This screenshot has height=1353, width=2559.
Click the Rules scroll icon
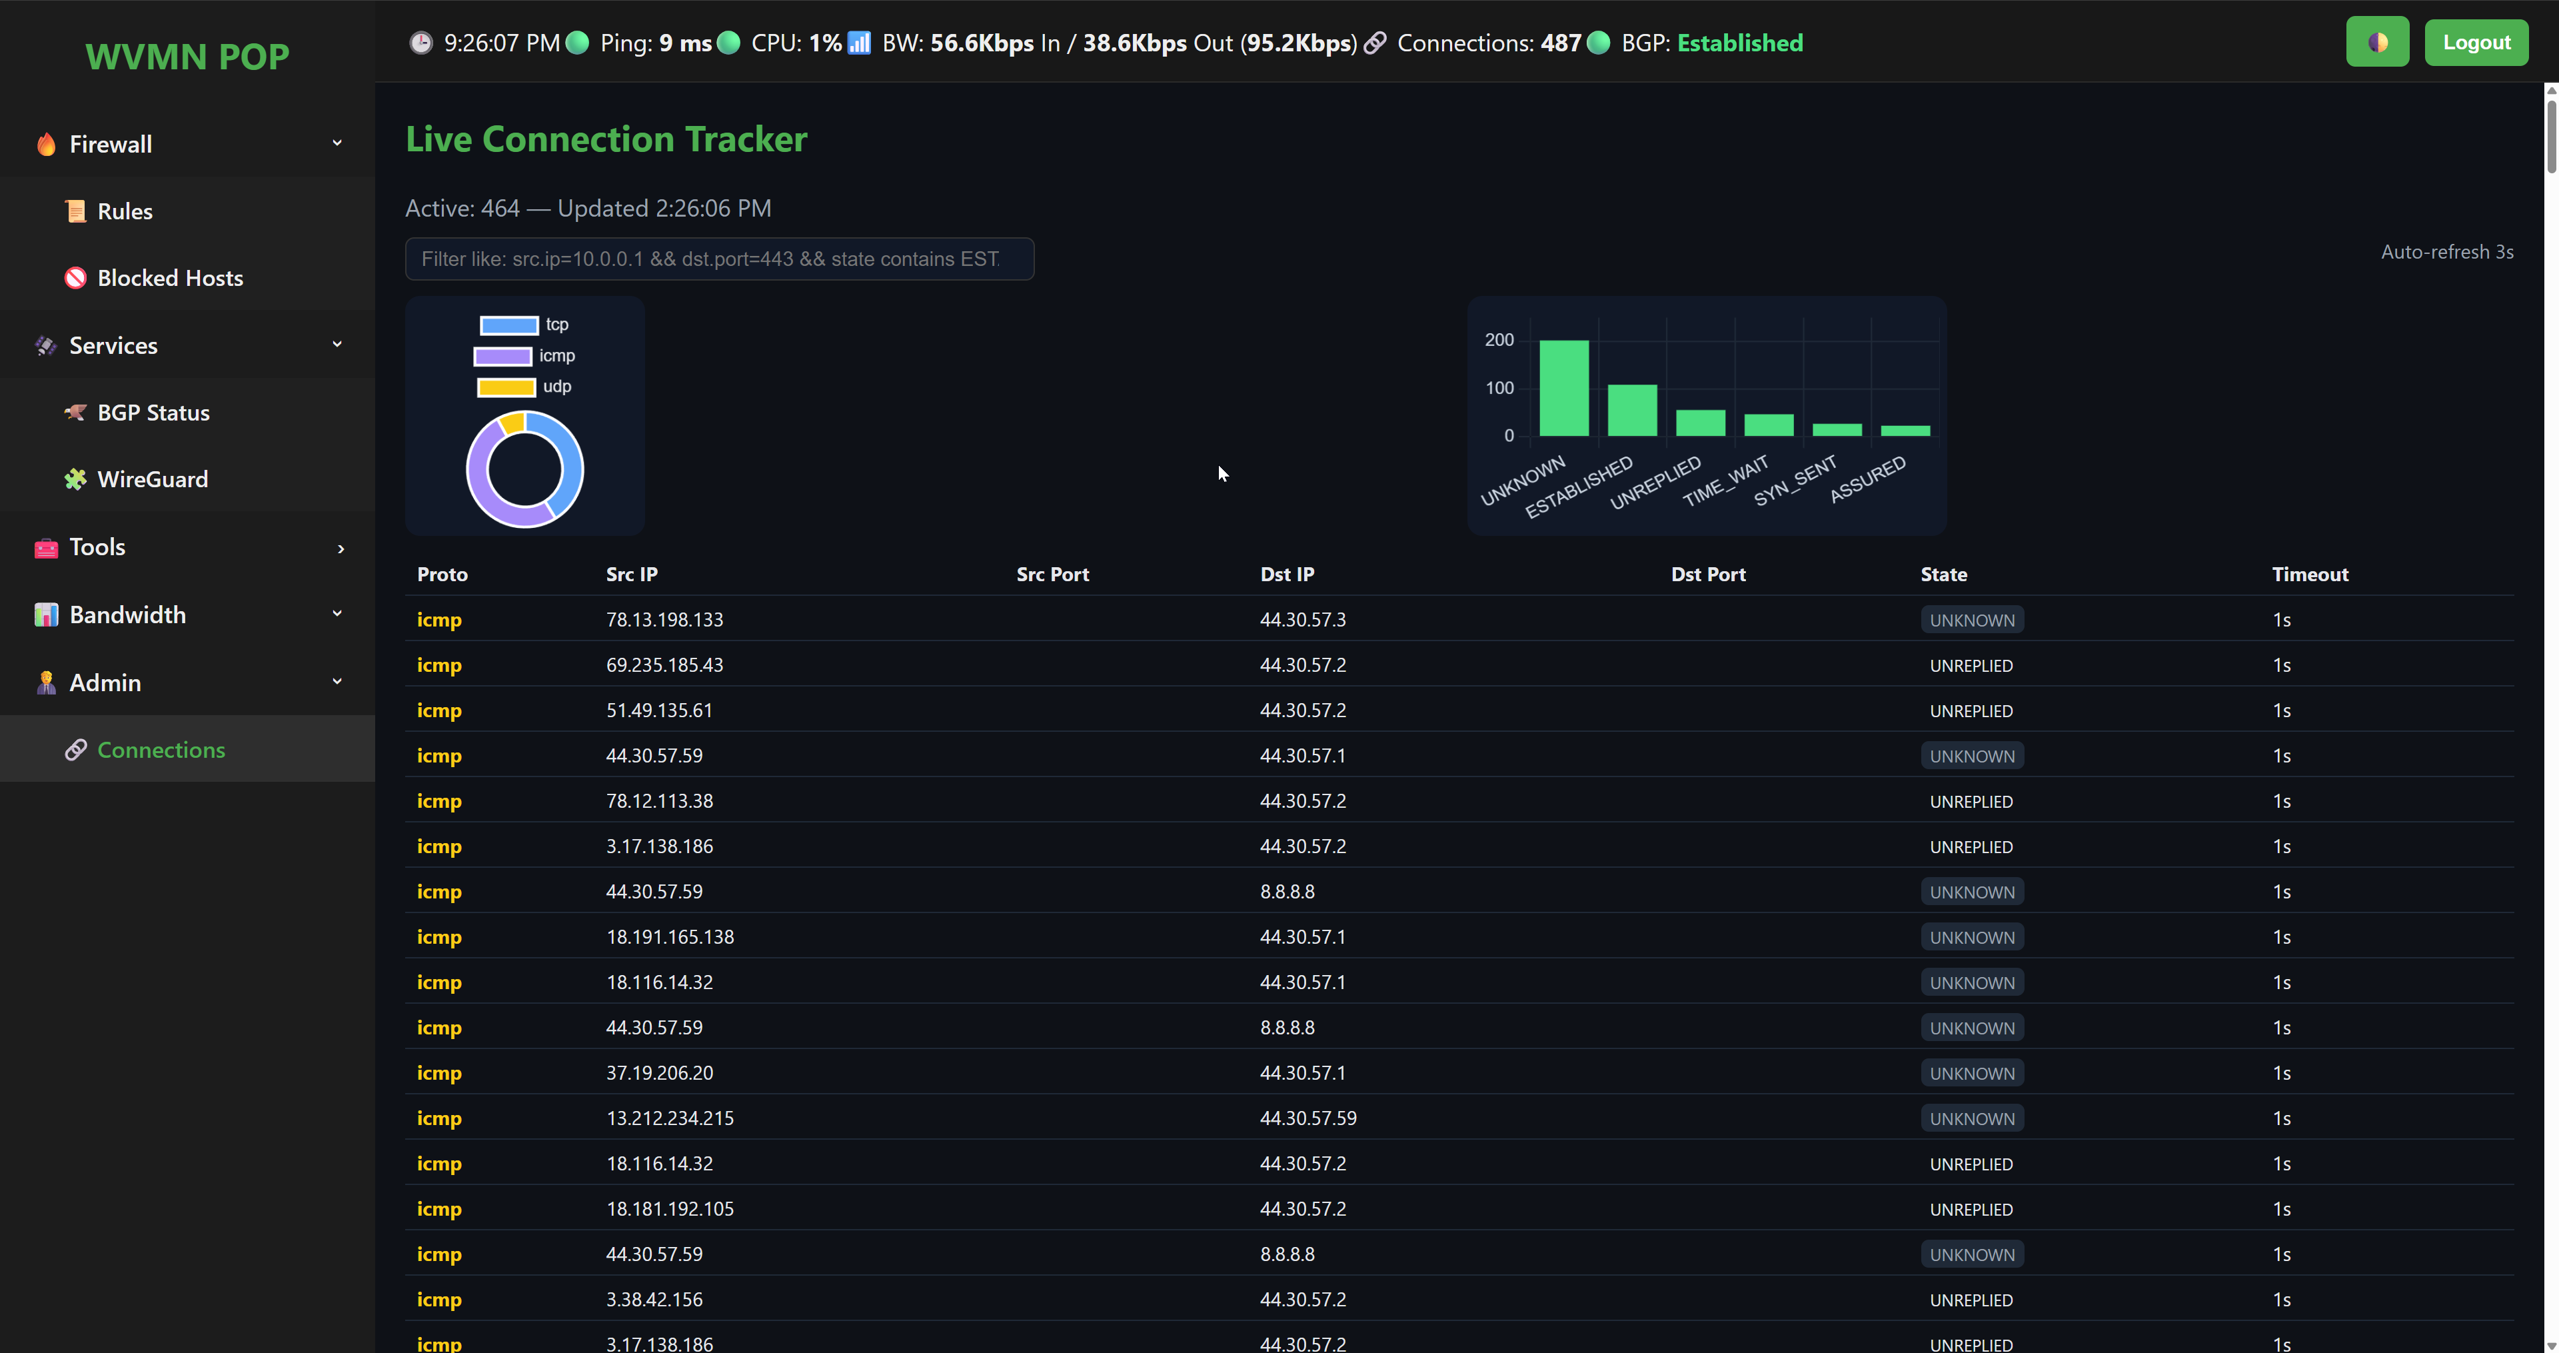(75, 211)
